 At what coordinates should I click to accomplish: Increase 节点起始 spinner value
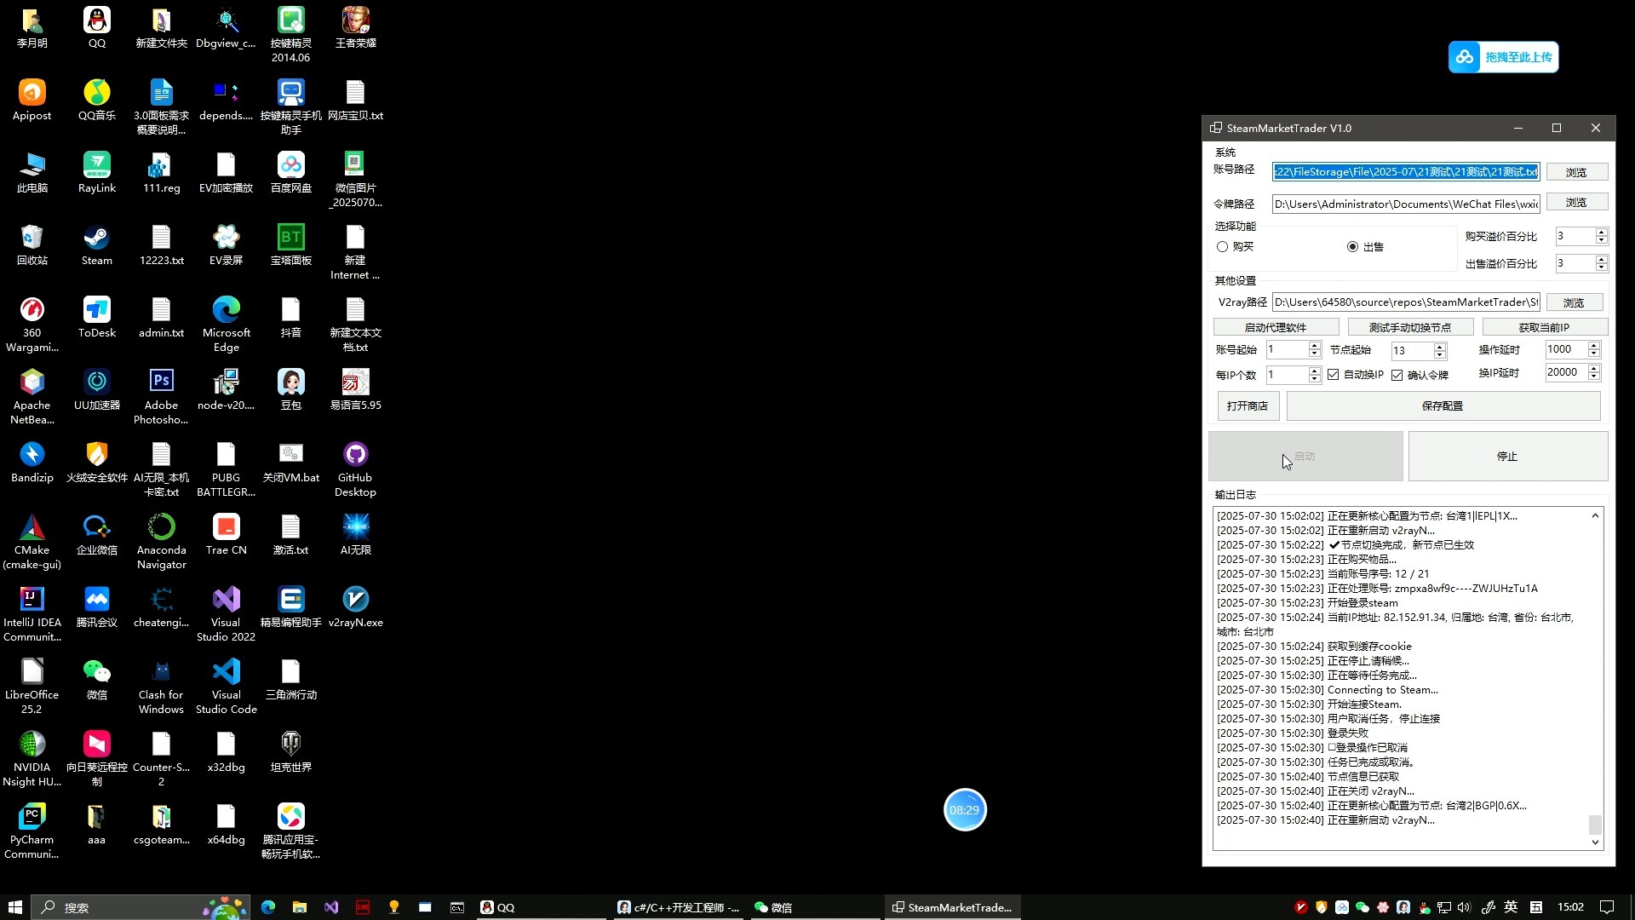1440,346
